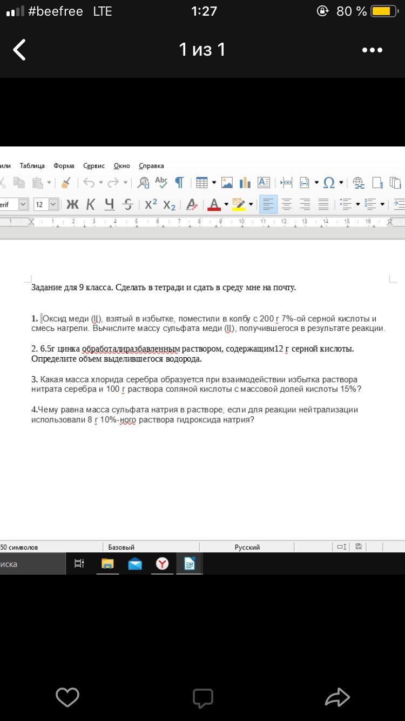Click the Insert Page Break icon
This screenshot has width=405, height=721.
[286, 183]
